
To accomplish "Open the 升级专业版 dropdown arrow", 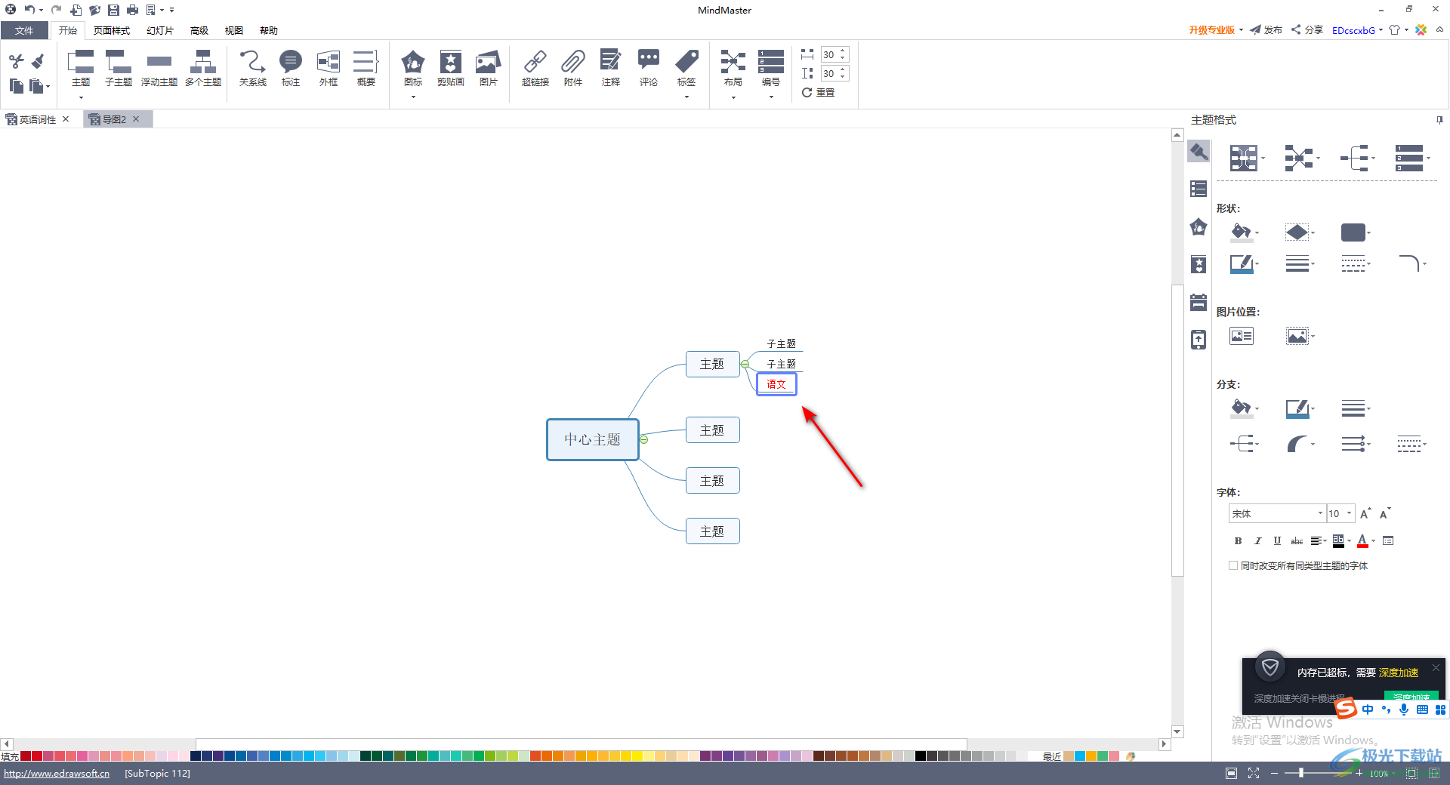I will (x=1241, y=30).
